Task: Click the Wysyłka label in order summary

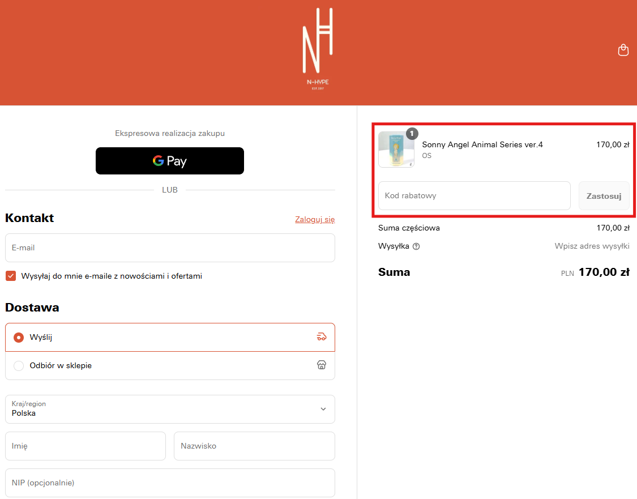Action: 394,246
